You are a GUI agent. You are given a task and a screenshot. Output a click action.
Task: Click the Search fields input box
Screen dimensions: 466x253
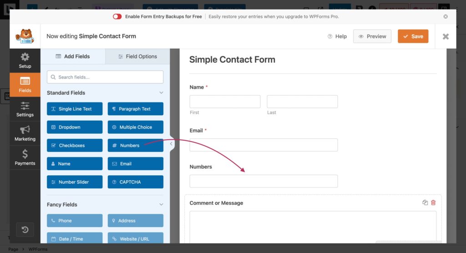coord(105,77)
